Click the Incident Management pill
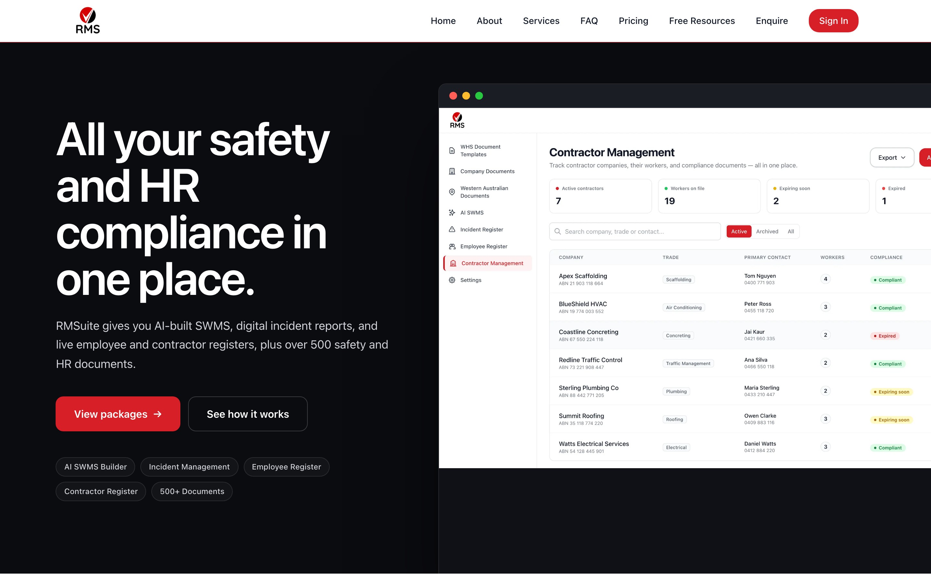This screenshot has height=582, width=931. click(x=189, y=467)
